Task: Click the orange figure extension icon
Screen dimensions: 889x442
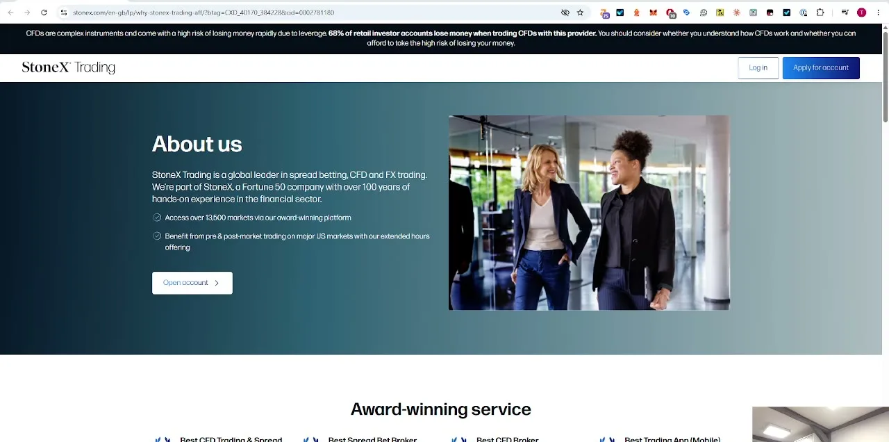Action: [637, 13]
